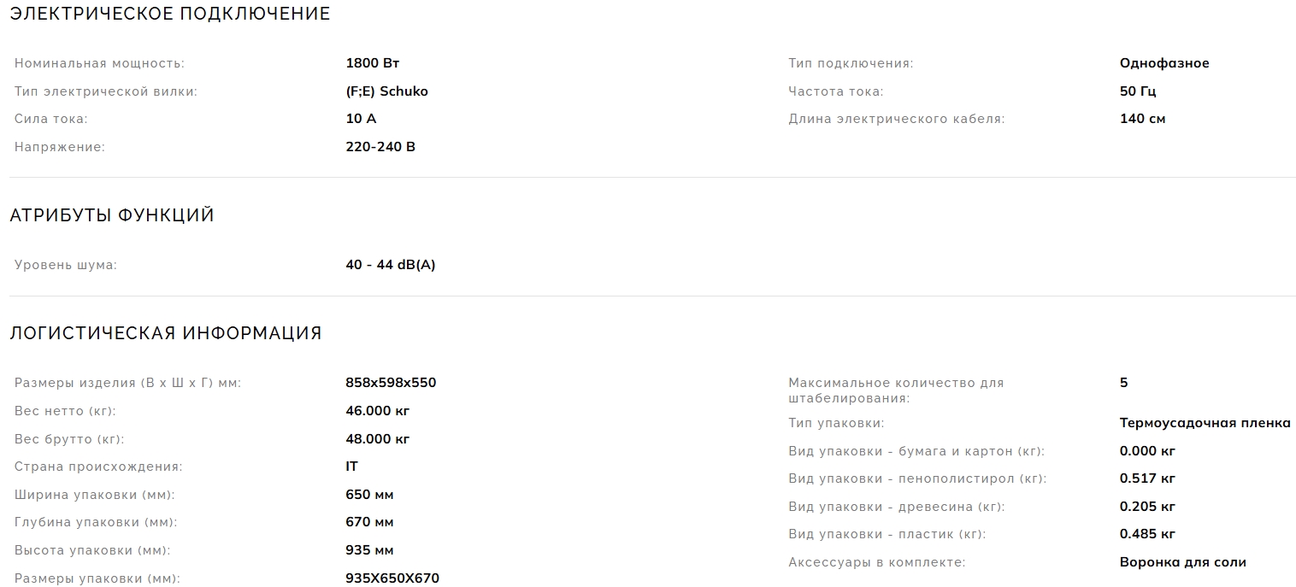Click the 46.000 кг net weight value

pyautogui.click(x=377, y=411)
